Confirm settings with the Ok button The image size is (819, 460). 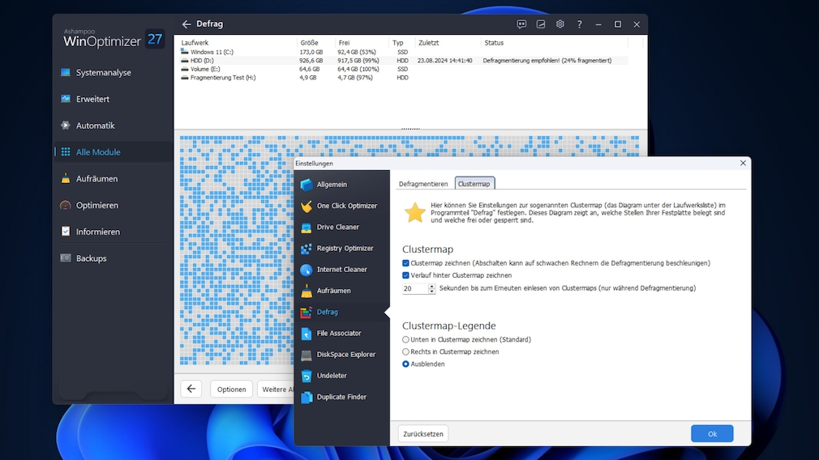(712, 434)
